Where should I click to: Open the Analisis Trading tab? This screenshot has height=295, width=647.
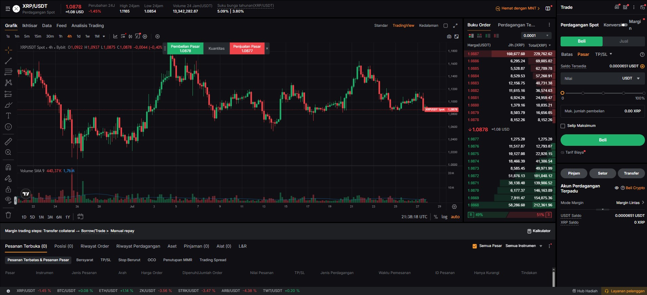(x=87, y=26)
